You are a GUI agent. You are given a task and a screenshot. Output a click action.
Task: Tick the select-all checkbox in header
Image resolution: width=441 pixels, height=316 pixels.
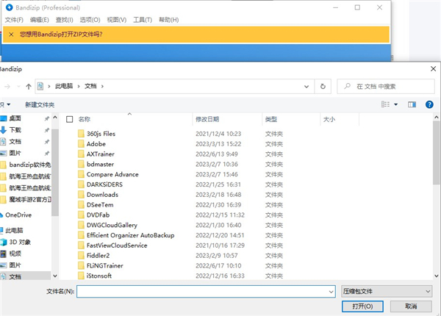coord(70,119)
